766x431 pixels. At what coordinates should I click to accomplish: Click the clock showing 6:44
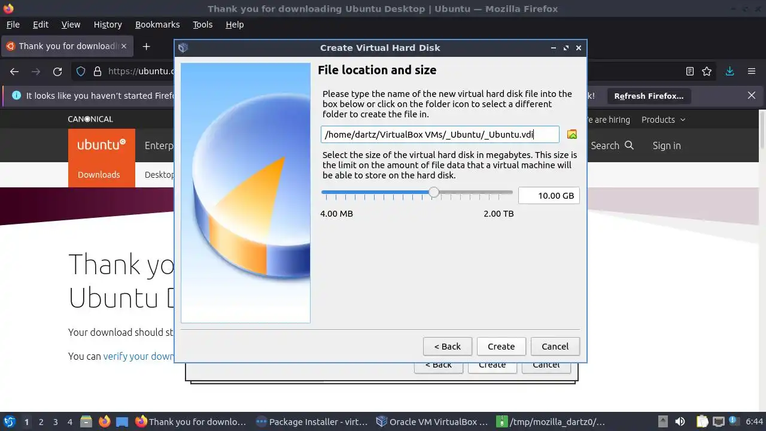tap(755, 421)
